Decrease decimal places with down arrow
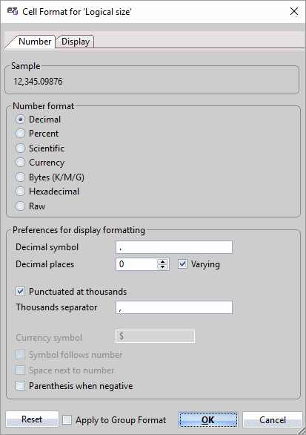Image resolution: width=306 pixels, height=435 pixels. pos(162,267)
